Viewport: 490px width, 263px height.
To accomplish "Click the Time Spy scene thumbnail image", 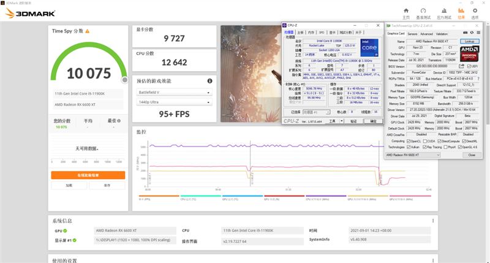I will [251, 74].
